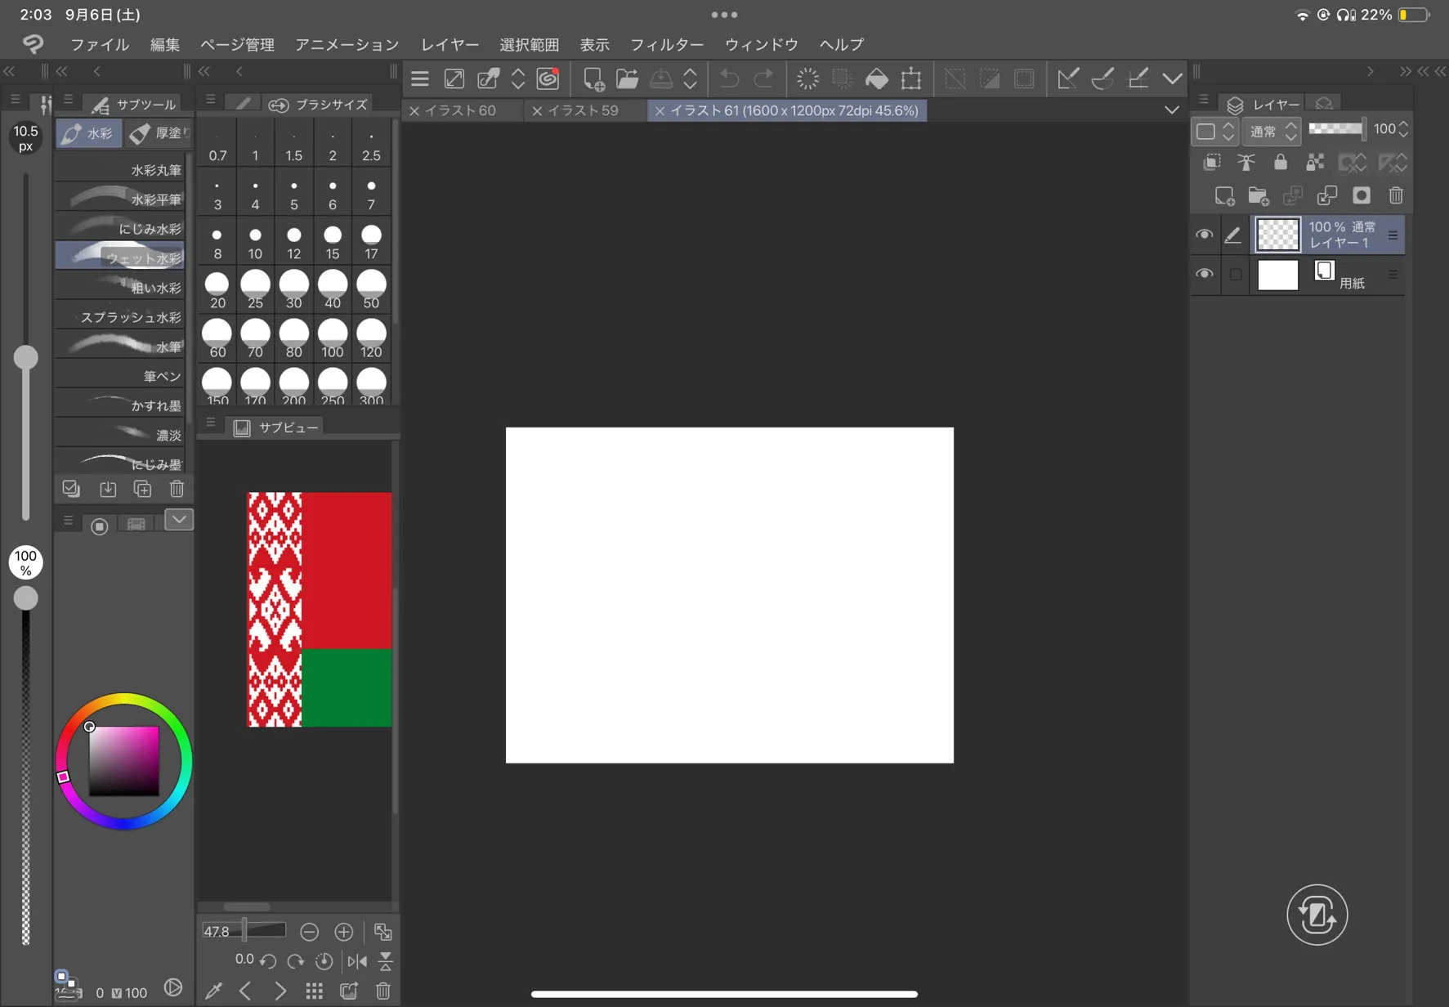Toggle fit-to-window icon in subview

click(x=382, y=932)
